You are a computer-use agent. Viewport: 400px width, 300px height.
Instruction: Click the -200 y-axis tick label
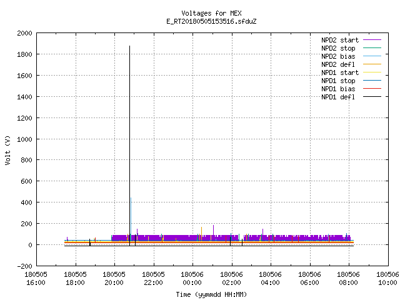tap(24, 266)
